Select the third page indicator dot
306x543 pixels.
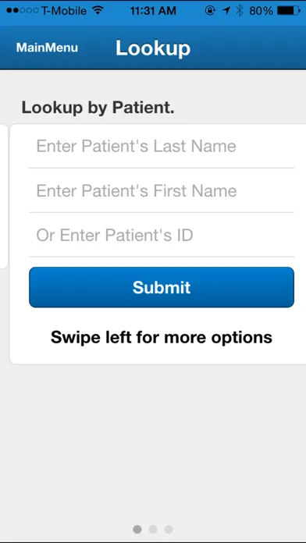coord(169,529)
